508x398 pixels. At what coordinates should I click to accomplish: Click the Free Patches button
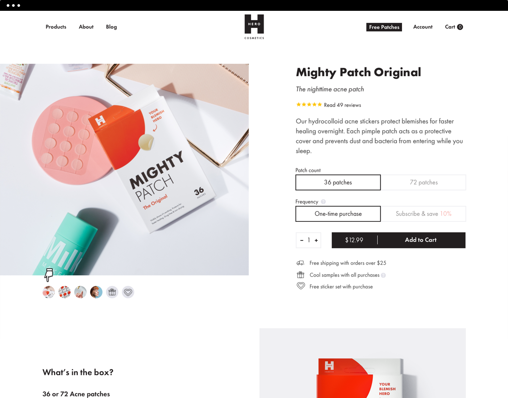pyautogui.click(x=384, y=27)
